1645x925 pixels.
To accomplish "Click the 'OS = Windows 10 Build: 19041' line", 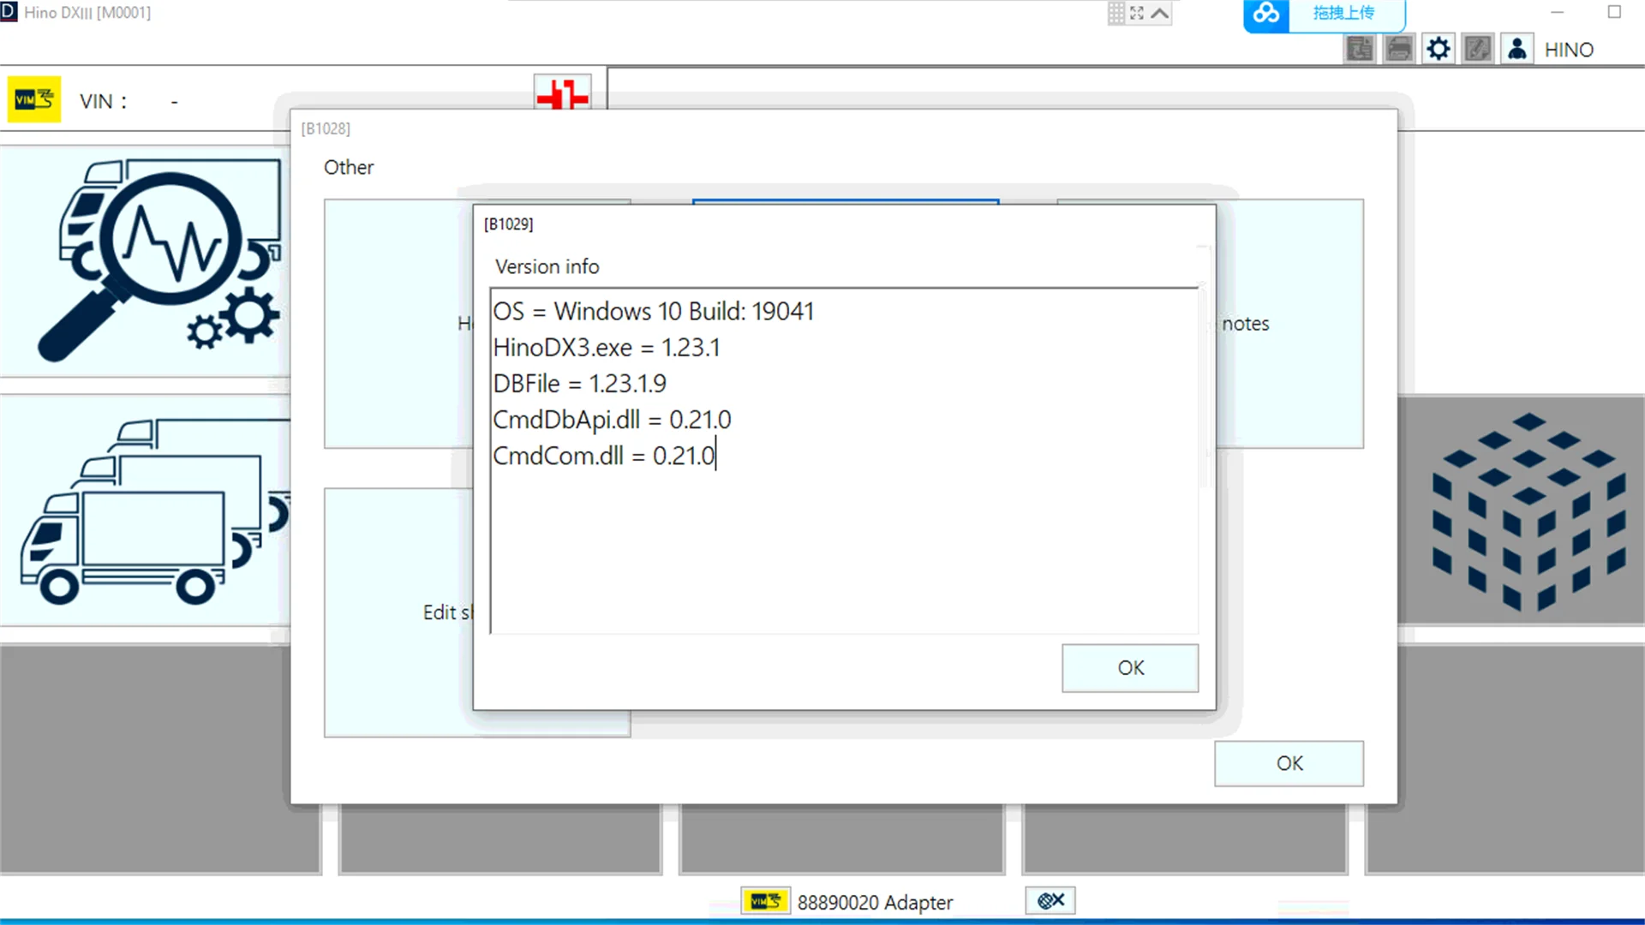I will pos(653,312).
